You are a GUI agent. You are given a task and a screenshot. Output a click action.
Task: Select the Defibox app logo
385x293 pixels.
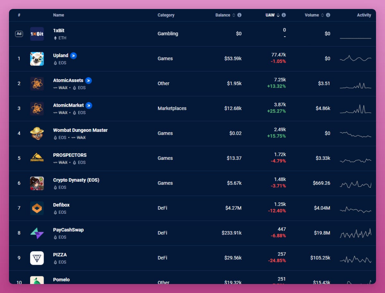[37, 208]
